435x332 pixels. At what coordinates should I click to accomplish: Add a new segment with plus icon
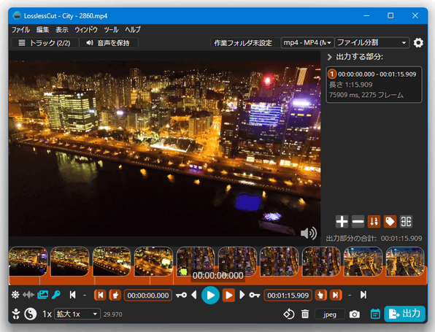click(x=342, y=222)
